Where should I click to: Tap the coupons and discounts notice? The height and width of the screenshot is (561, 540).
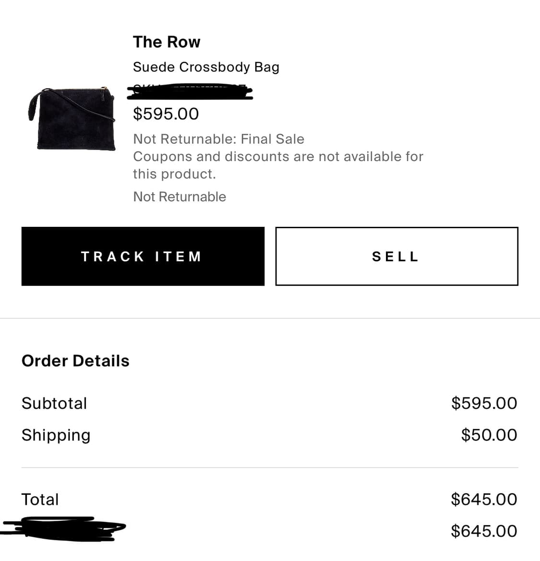pyautogui.click(x=278, y=165)
